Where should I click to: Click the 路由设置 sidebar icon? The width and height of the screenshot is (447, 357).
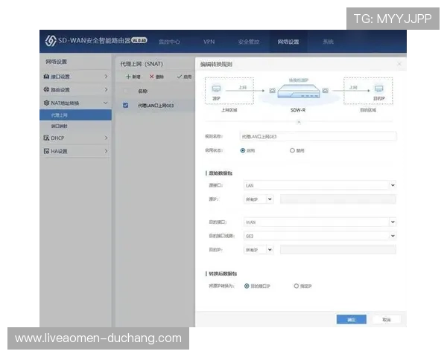click(x=46, y=89)
